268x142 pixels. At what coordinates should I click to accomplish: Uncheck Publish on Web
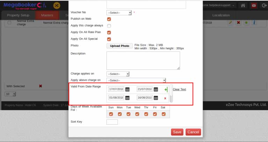click(x=109, y=19)
